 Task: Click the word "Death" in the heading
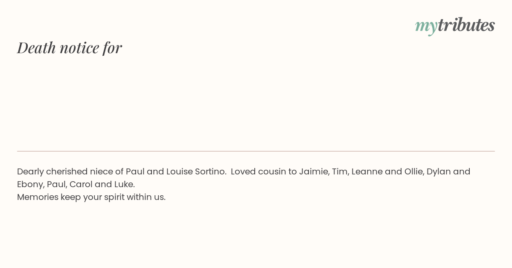pyautogui.click(x=37, y=48)
